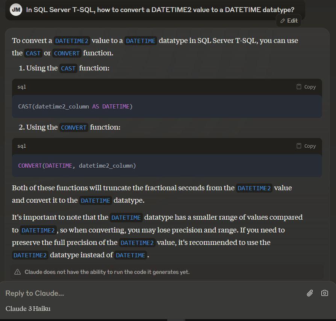
Task: Click the JM user avatar
Action: [x=16, y=10]
